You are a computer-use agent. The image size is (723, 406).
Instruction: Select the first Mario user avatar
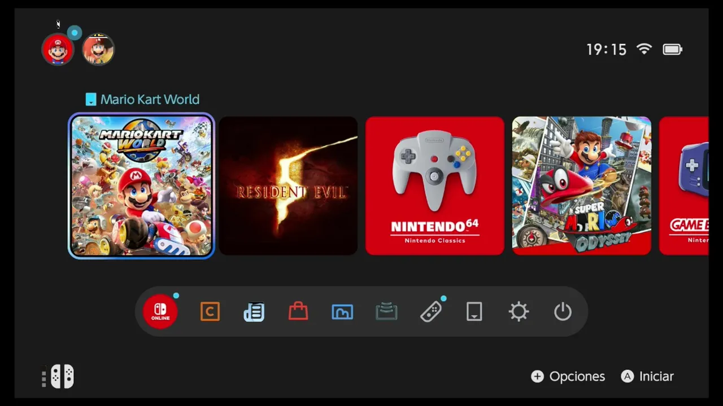[x=58, y=50]
